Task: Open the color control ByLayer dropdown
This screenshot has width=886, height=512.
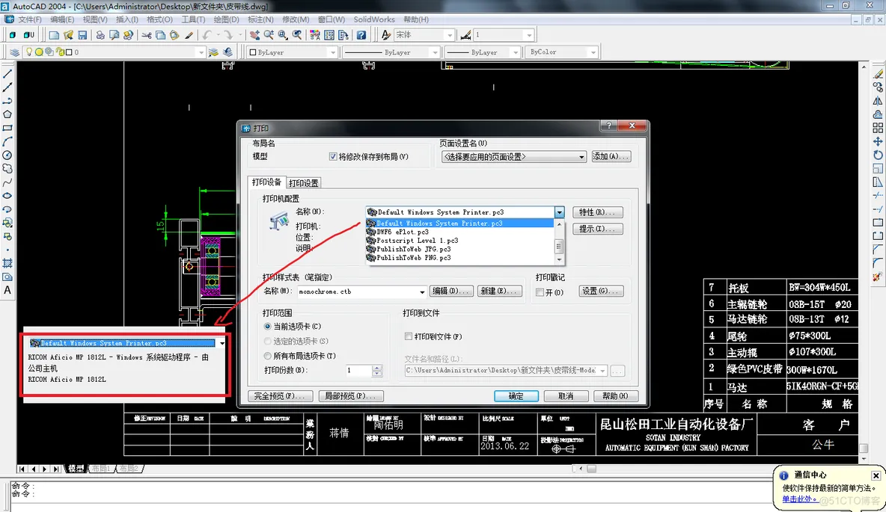Action: pyautogui.click(x=332, y=52)
